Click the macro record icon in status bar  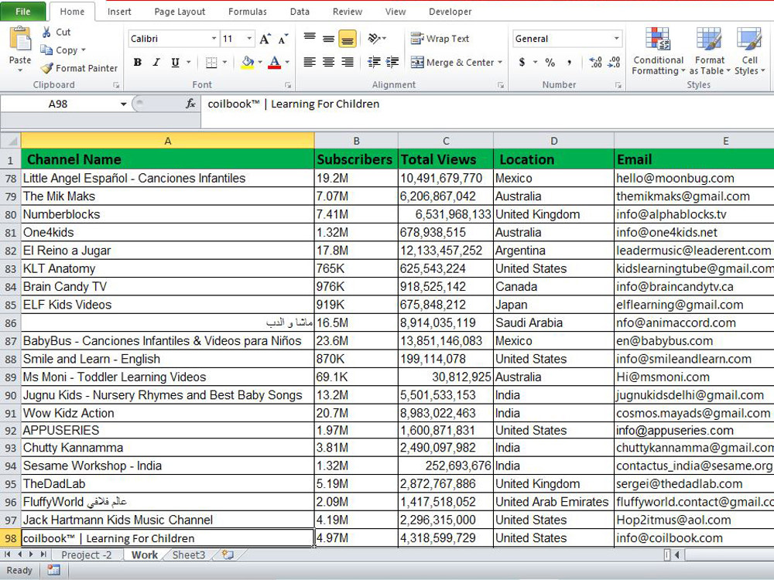point(53,570)
